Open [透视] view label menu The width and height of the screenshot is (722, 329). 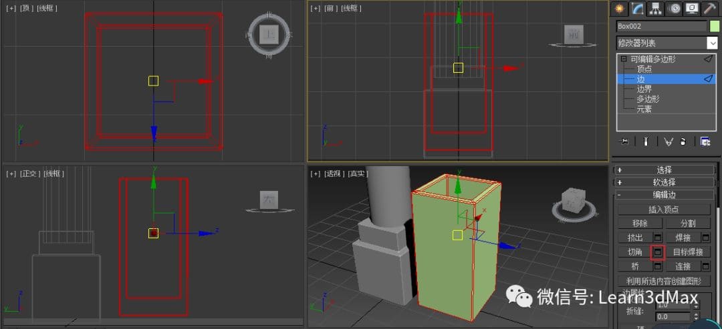[334, 174]
